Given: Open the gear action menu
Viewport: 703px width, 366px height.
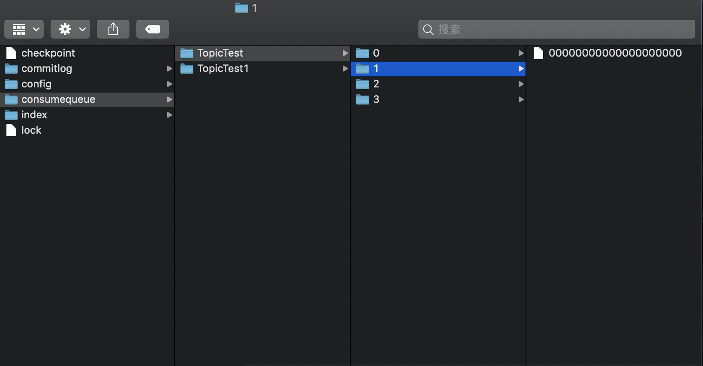Looking at the screenshot, I should pyautogui.click(x=70, y=29).
